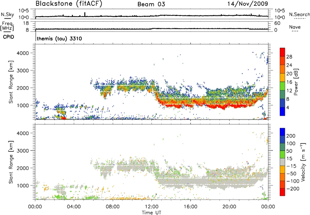
Task: Click the CPID label
Action: click(x=9, y=37)
